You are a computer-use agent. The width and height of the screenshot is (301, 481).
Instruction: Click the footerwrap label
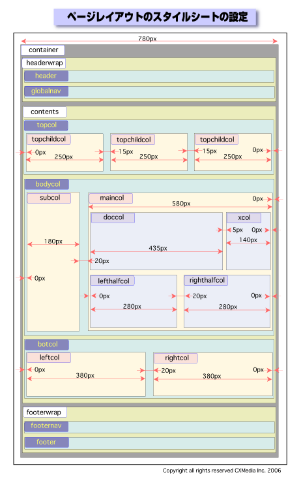pos(45,412)
